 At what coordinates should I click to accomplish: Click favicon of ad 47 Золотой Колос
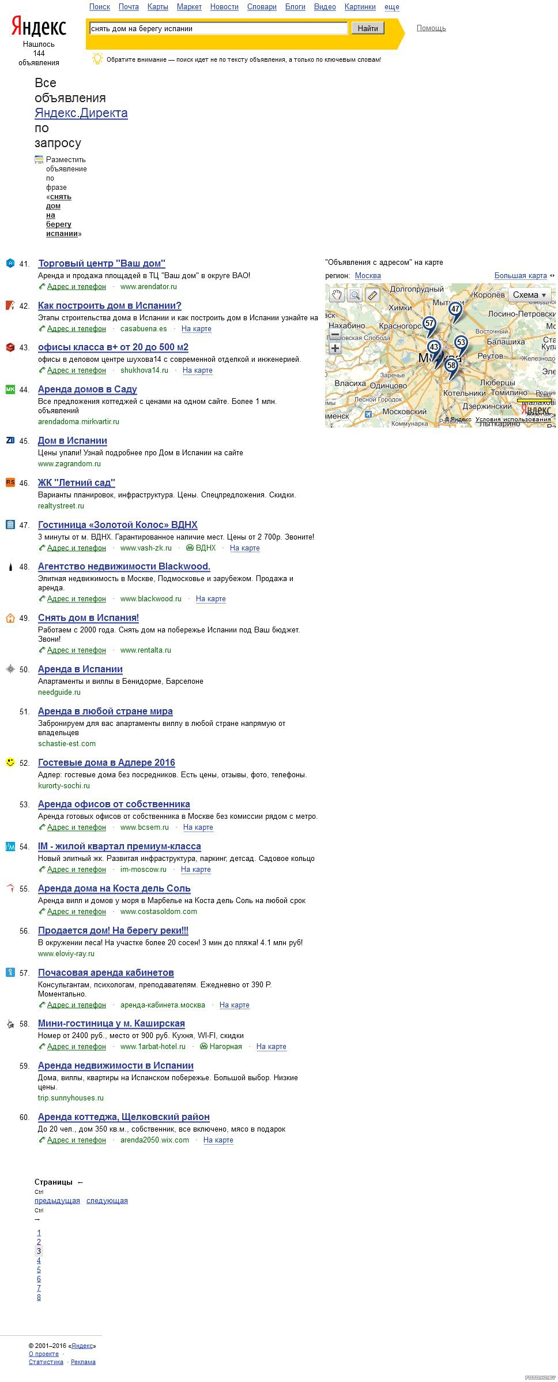(x=10, y=525)
